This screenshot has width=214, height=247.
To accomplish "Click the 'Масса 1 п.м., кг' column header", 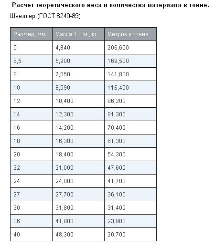I will 78,34.
